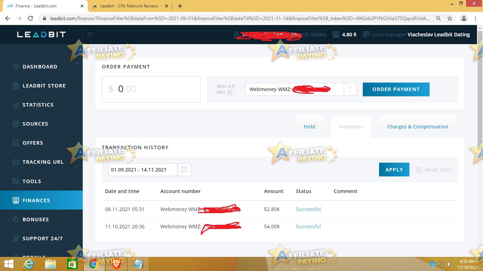Open the Sources icon in sidebar
Viewport: 483px width, 271px height.
click(16, 124)
